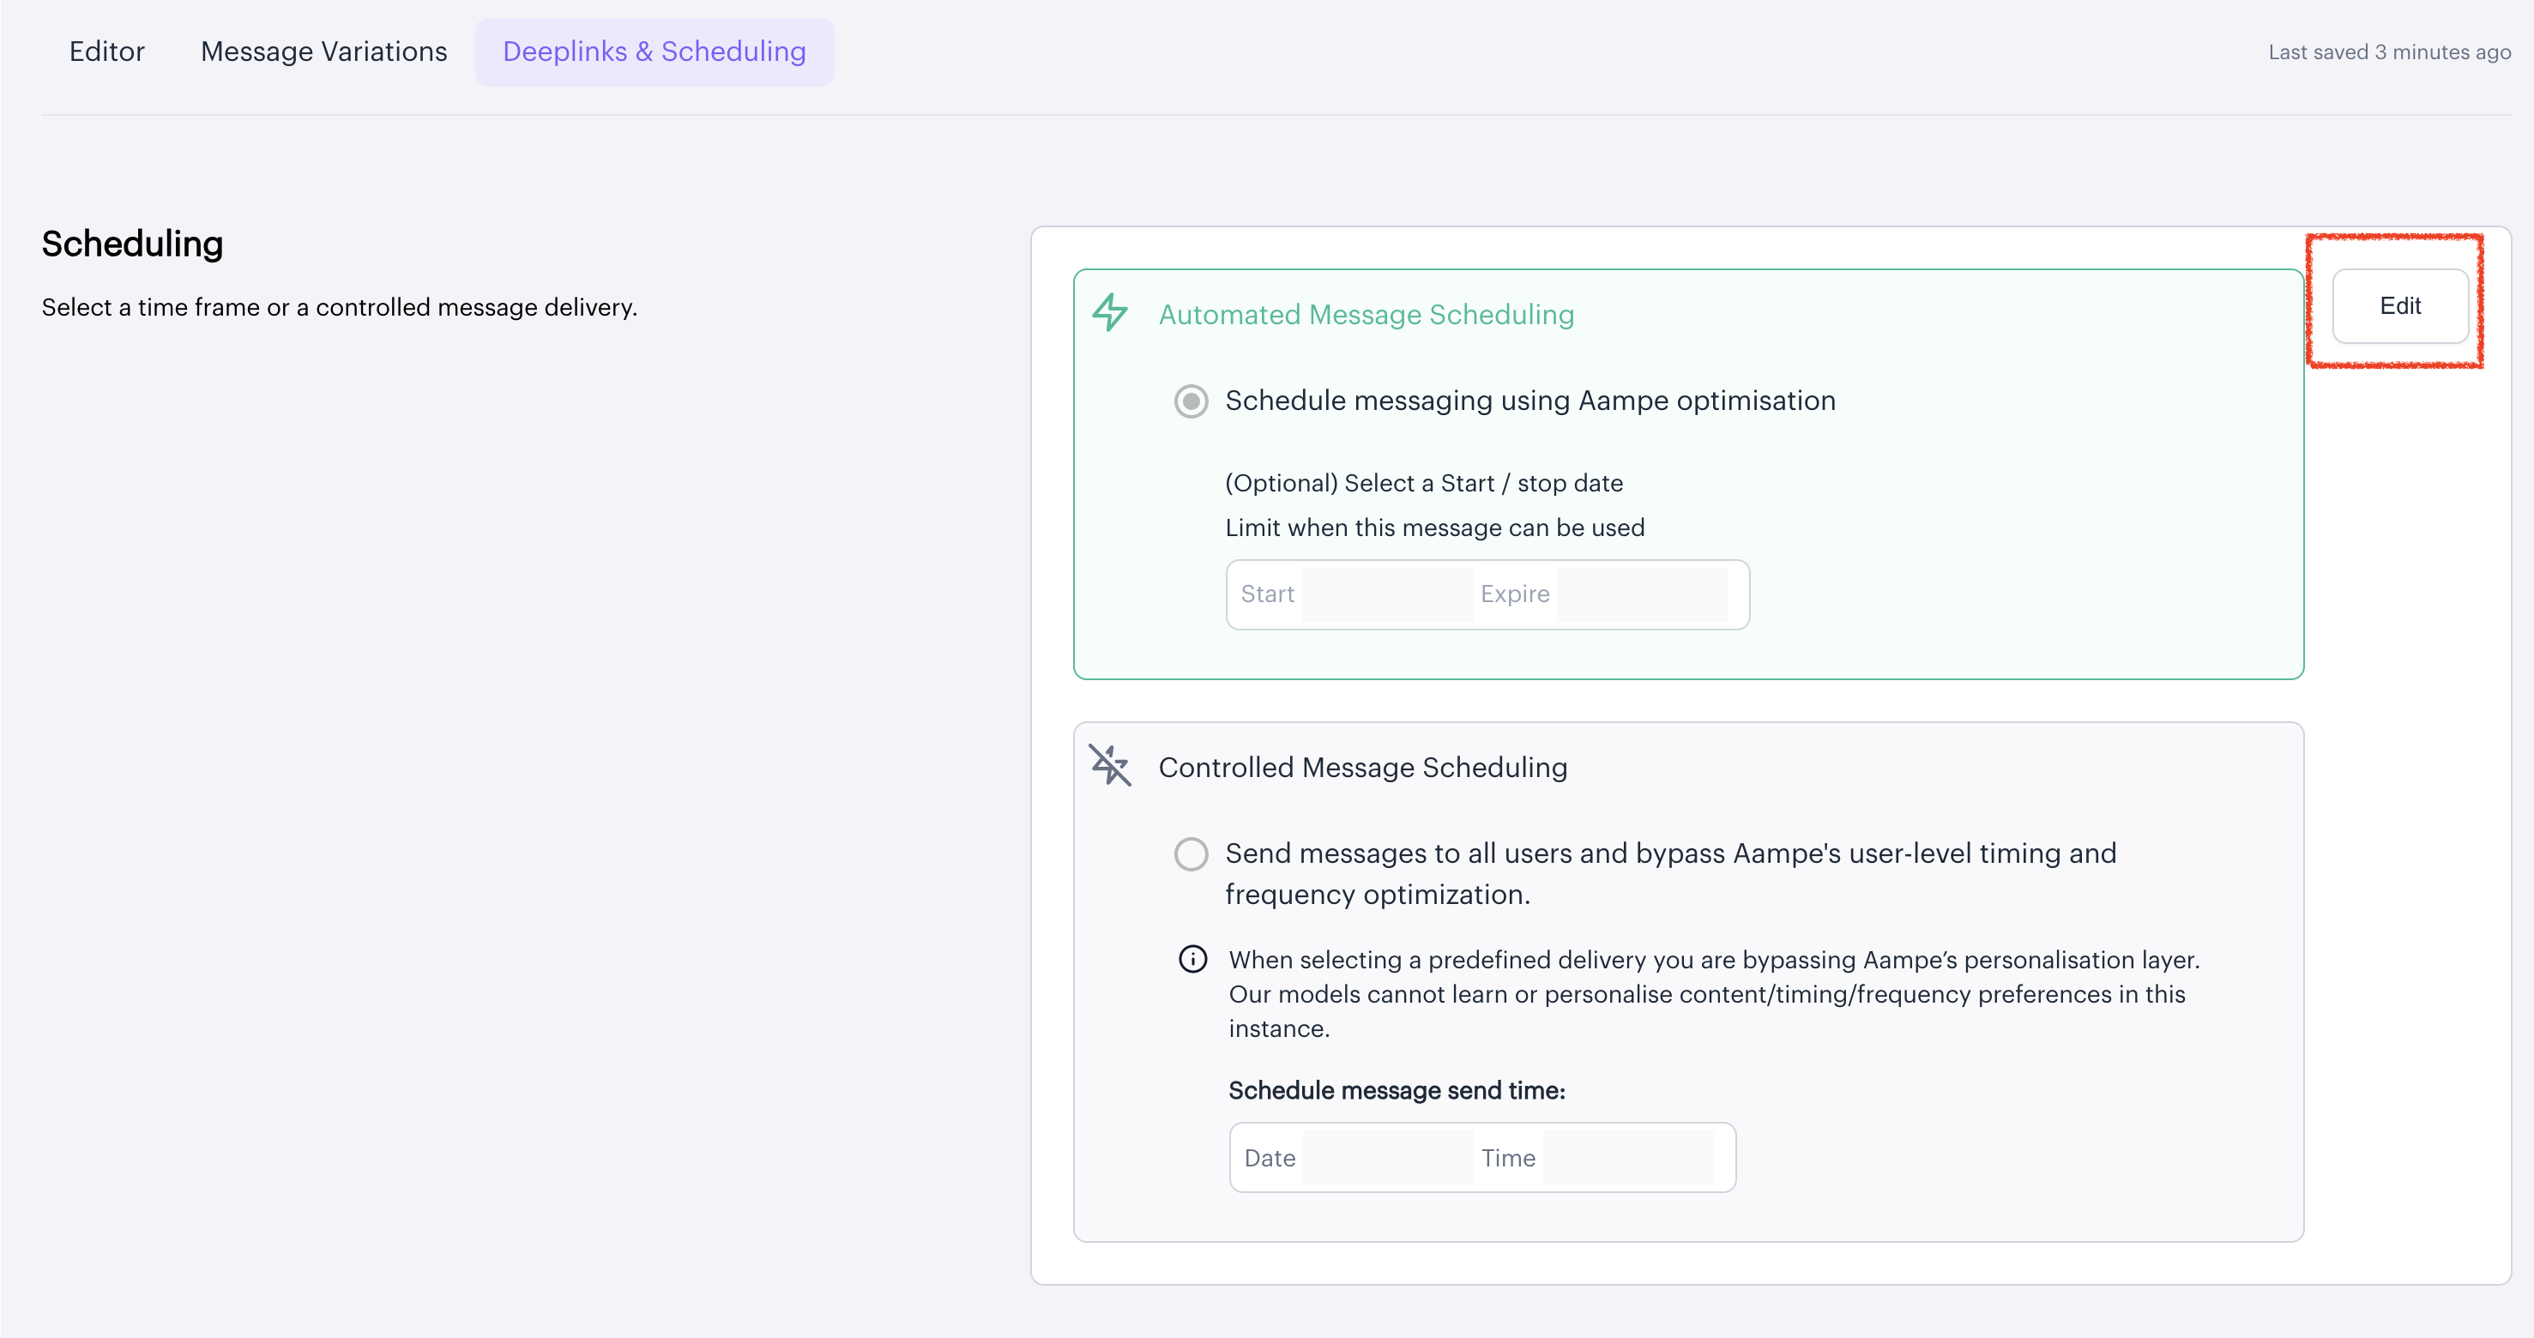Open the Editor tab

coord(106,51)
